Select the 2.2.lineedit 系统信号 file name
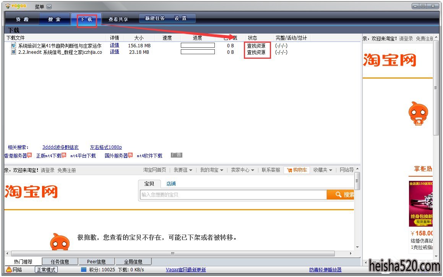Viewport: 443px width, 277px height. tap(60, 52)
